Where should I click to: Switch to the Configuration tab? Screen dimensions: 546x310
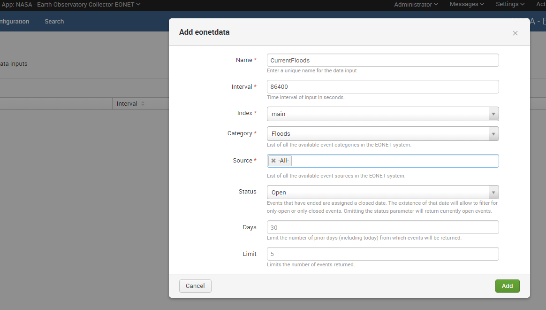click(14, 21)
